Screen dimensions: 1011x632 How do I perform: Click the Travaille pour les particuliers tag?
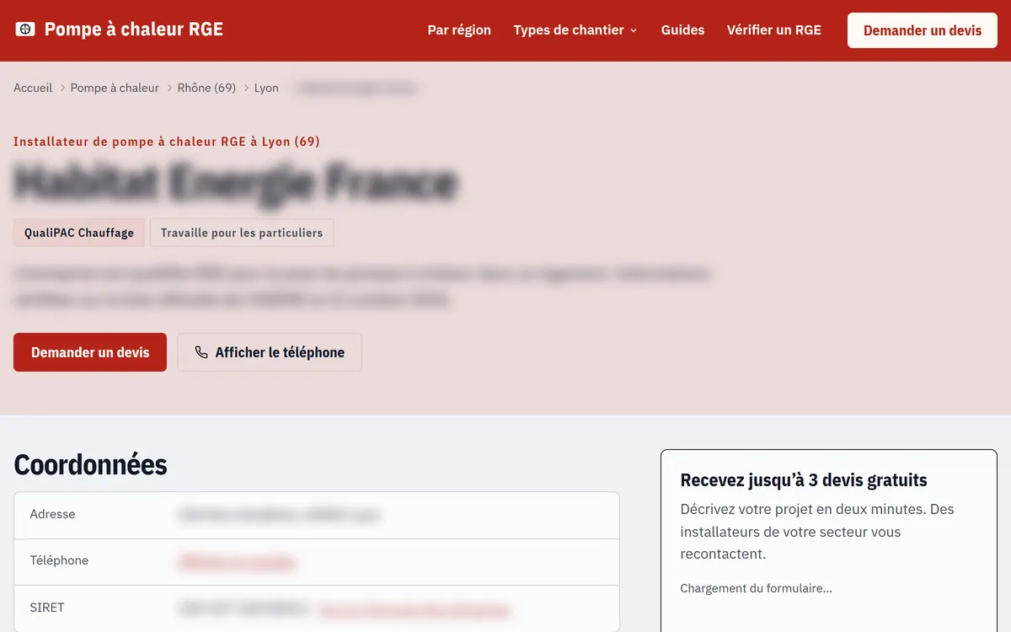[x=242, y=233]
